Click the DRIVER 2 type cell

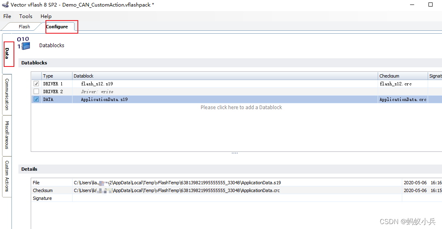tap(57, 92)
